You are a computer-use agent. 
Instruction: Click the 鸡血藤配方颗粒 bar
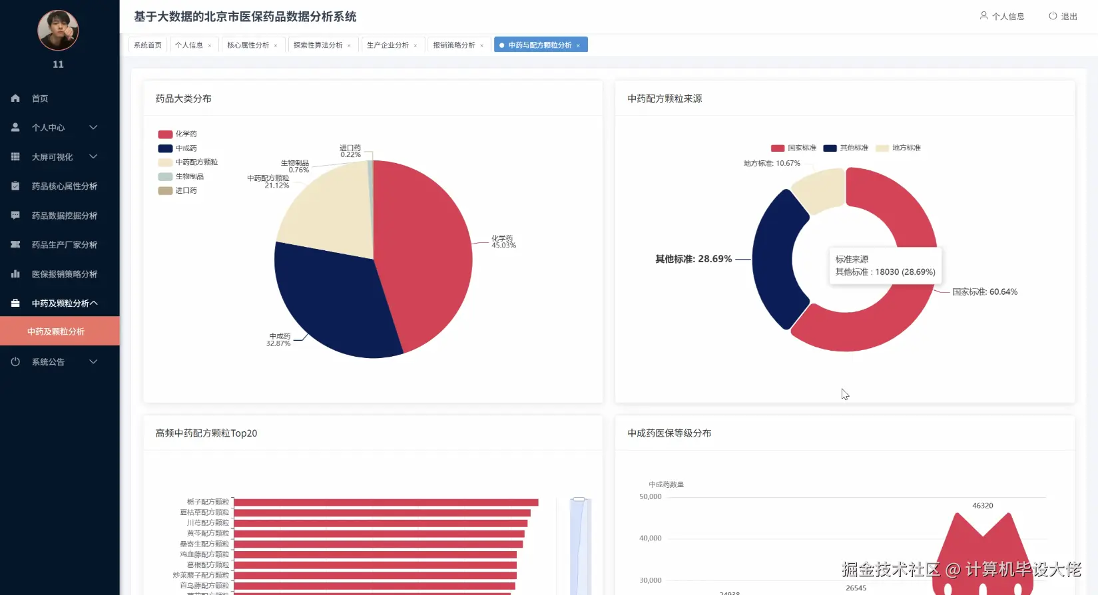click(x=375, y=554)
